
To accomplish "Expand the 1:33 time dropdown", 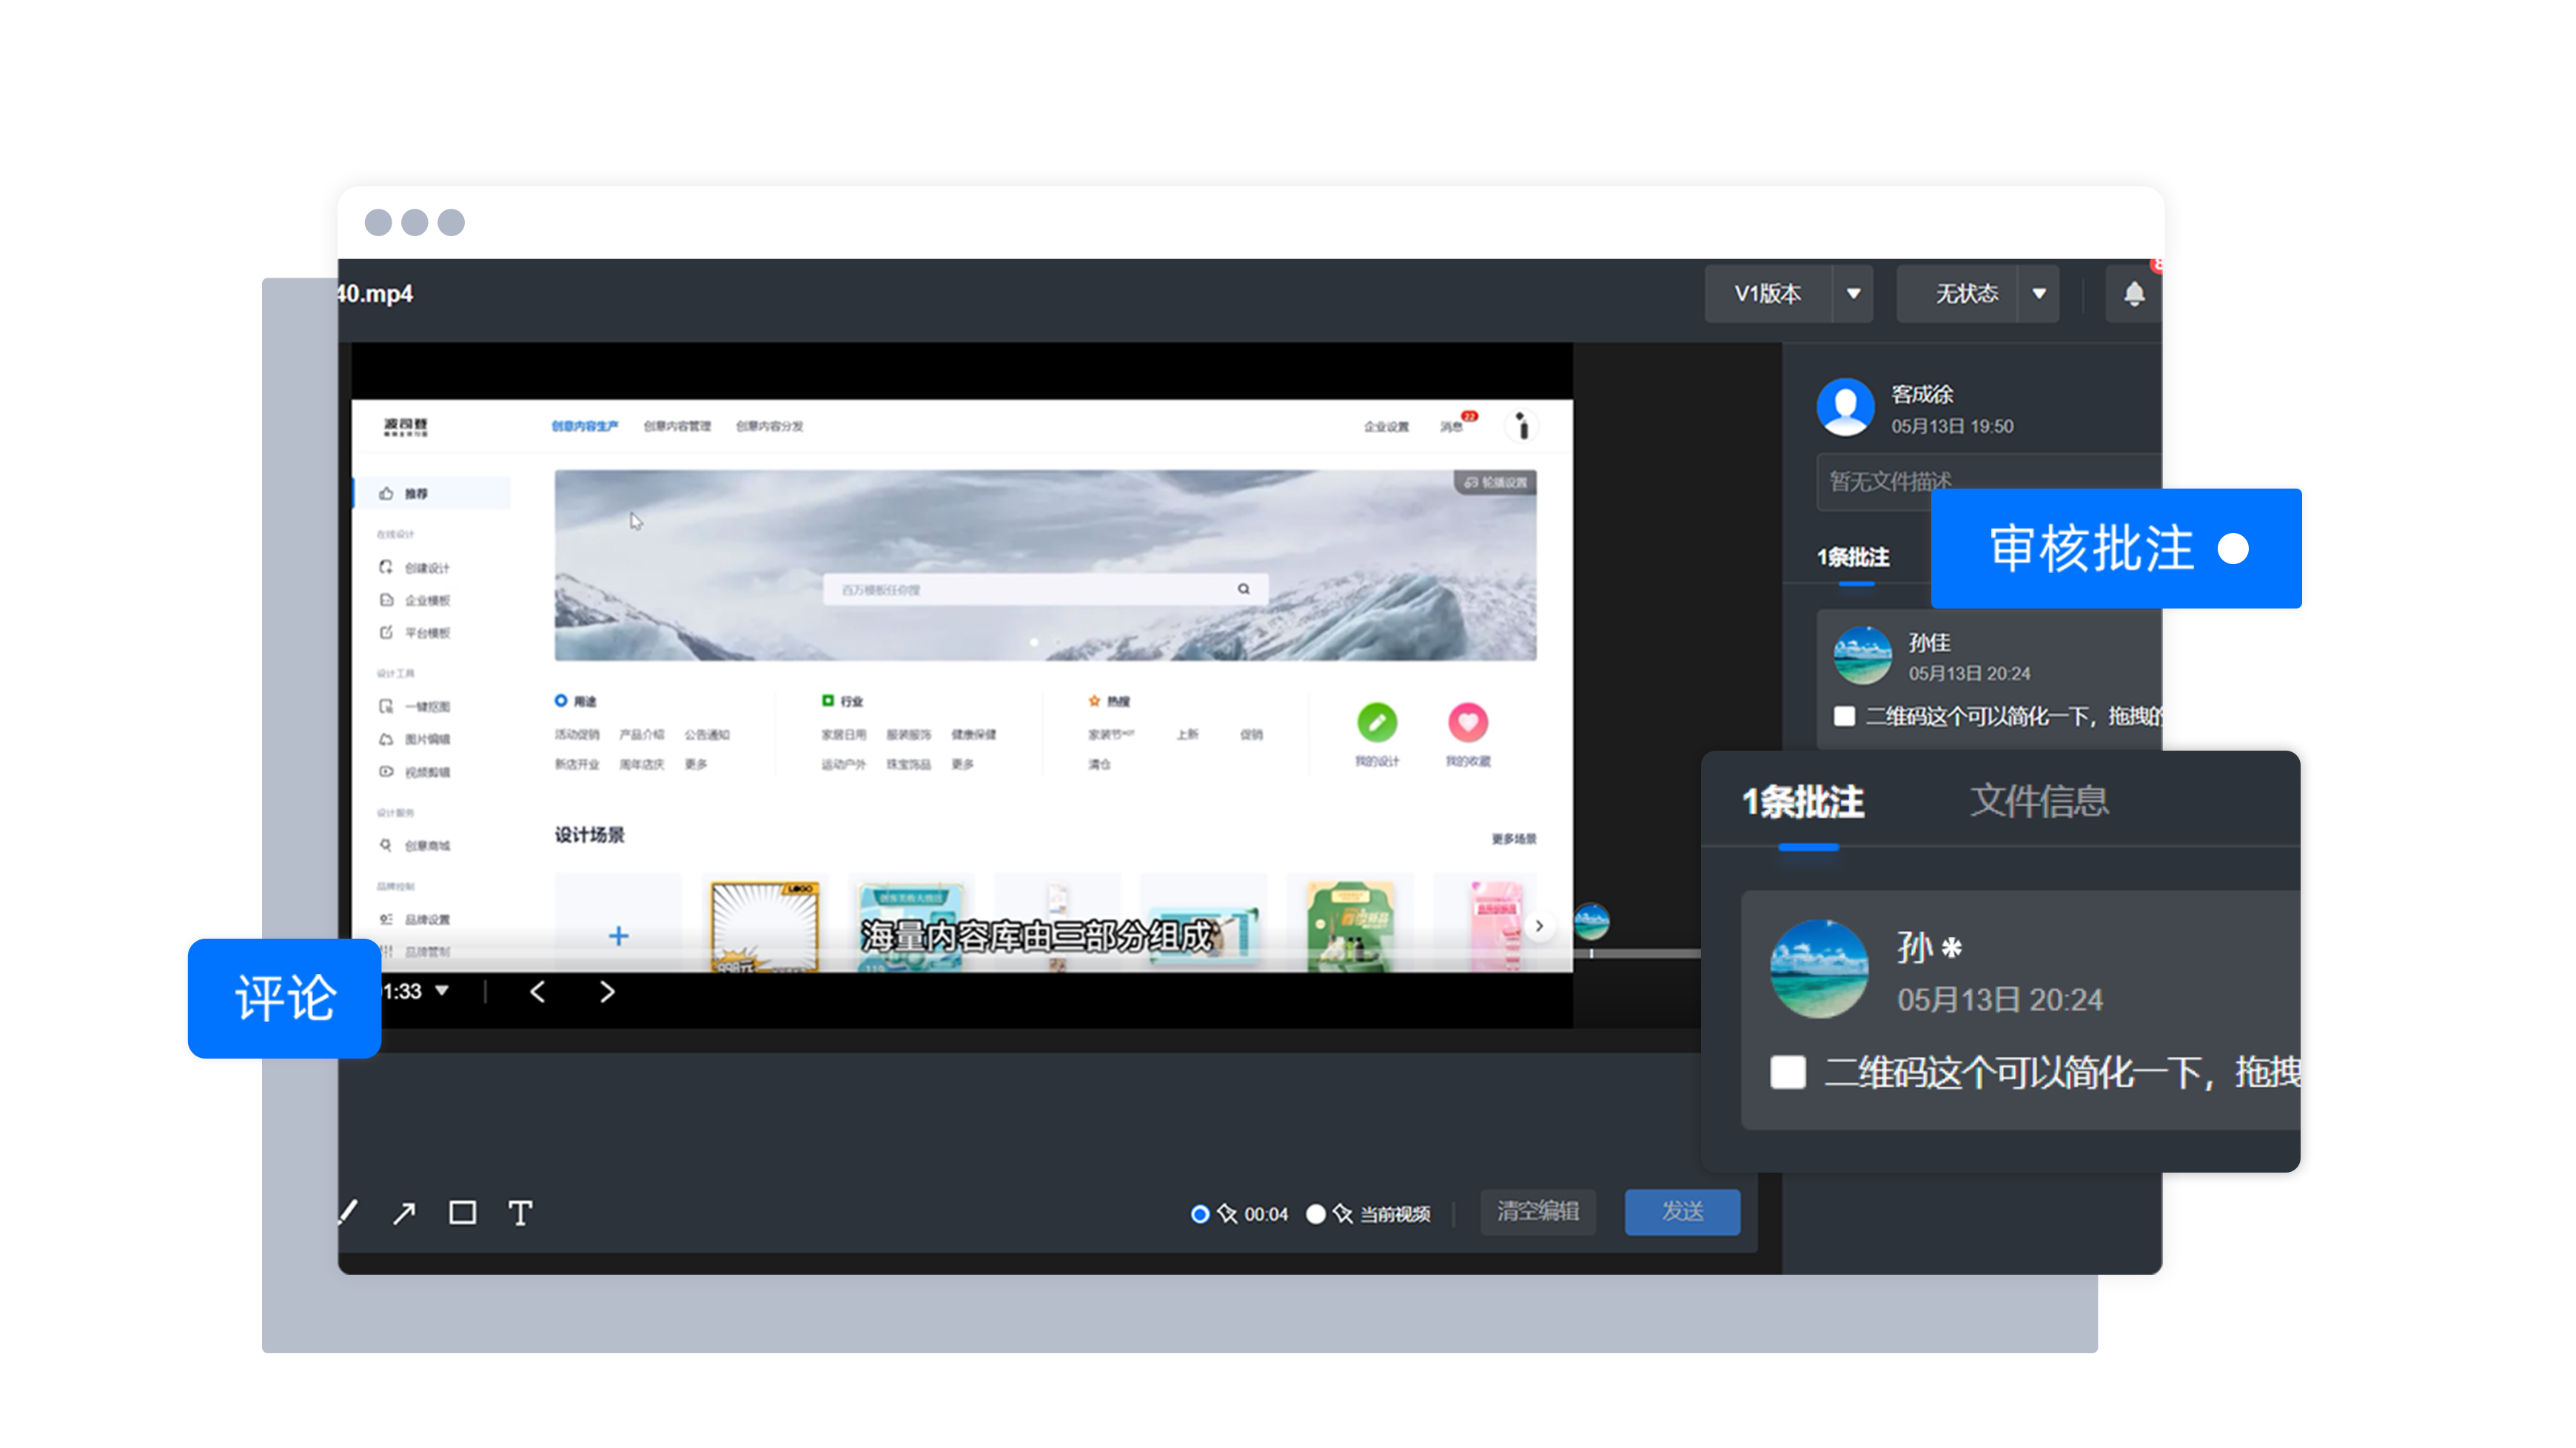I will pos(442,990).
